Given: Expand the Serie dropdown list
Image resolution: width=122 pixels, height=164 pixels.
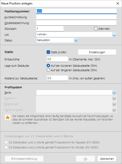Looking at the screenshot, I should pyautogui.click(x=114, y=93).
